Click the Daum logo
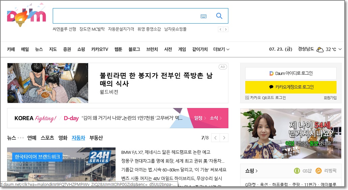Screen dimensions: 348x190 pyautogui.click(x=26, y=16)
